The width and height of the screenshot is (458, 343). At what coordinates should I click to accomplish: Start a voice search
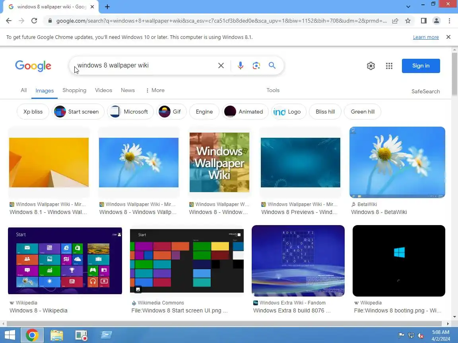[241, 66]
